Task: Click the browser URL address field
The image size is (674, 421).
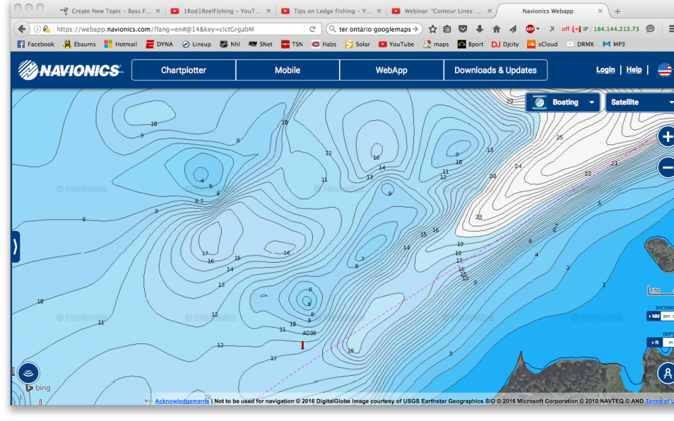Action: [x=179, y=29]
